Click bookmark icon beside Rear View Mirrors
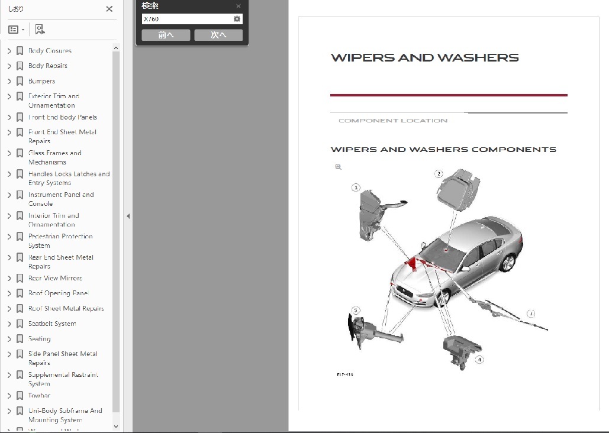The height and width of the screenshot is (433, 609). 20,278
